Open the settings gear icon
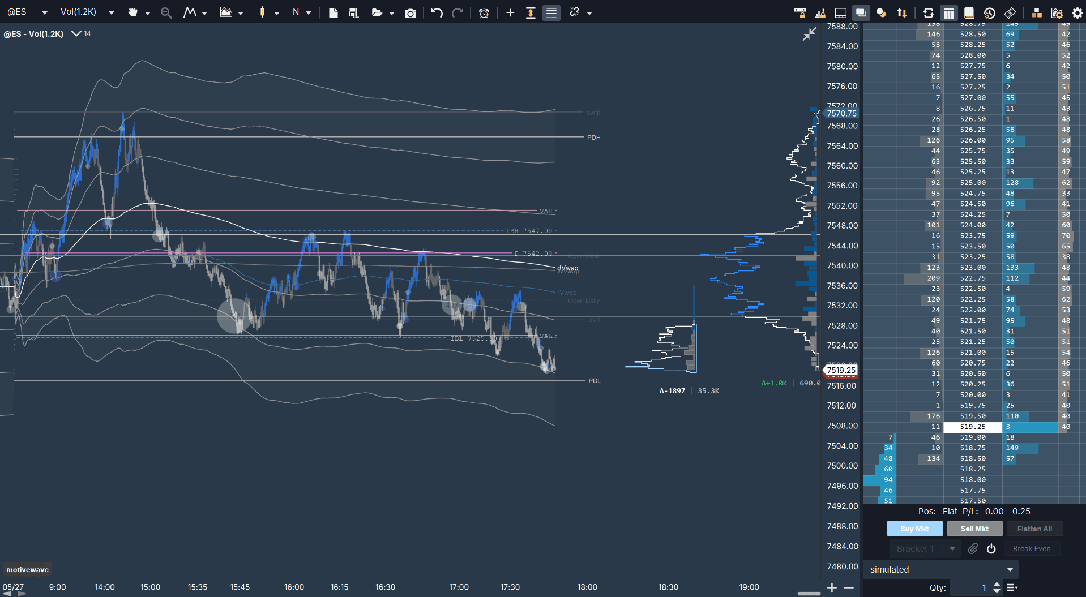1086x597 pixels. point(1078,13)
